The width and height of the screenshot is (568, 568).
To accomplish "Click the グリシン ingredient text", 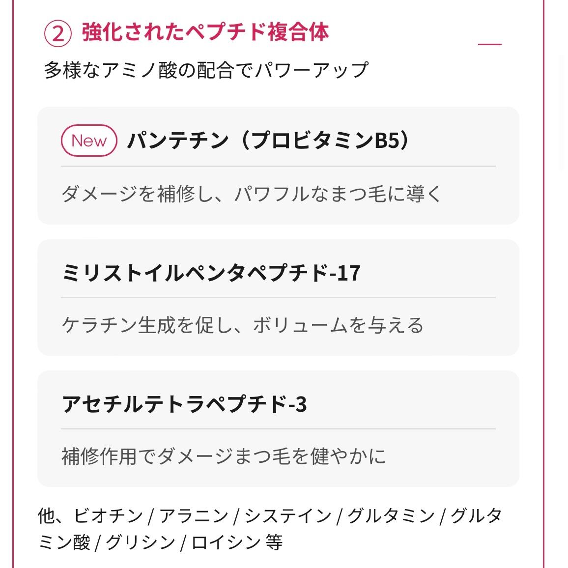I will click(x=141, y=542).
